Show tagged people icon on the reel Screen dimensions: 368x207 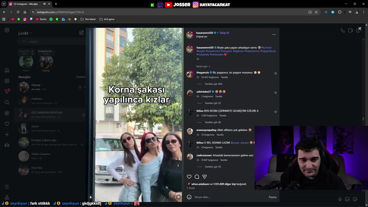click(x=91, y=197)
